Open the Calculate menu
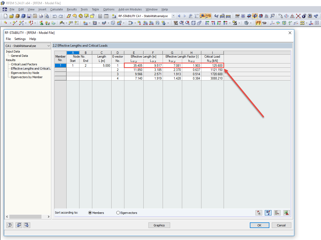Viewport: 321px width, 240px height. (56, 9)
